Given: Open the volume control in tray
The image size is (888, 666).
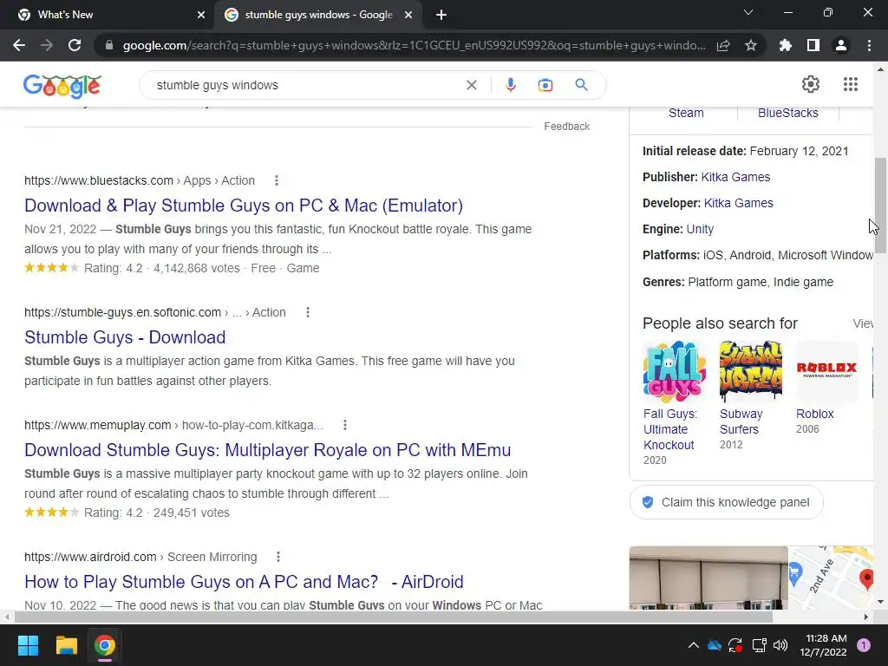Looking at the screenshot, I should coord(780,645).
